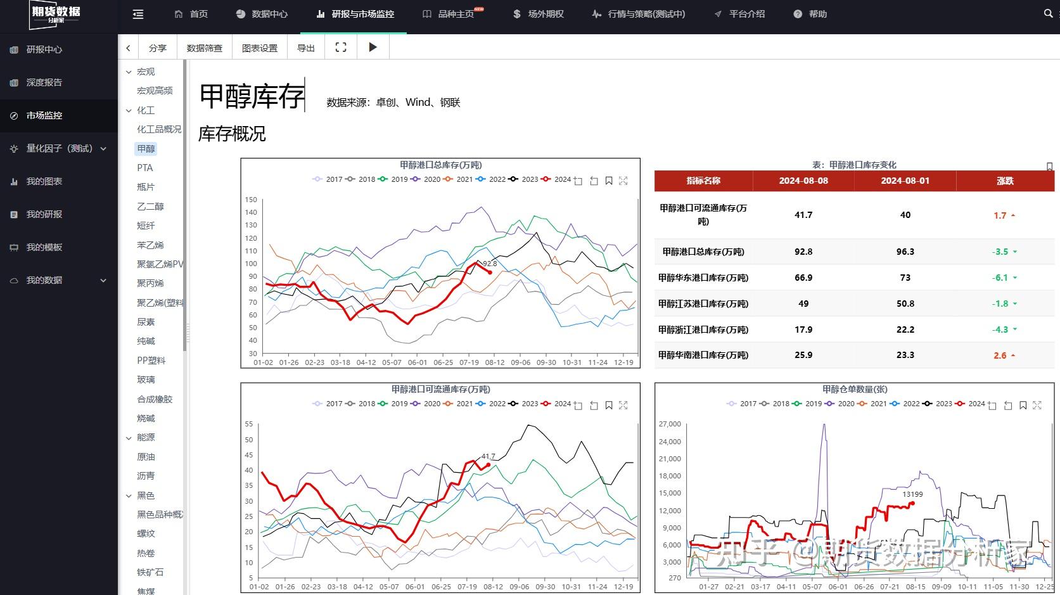Expand the 甲醇港口总库存 chart to full screen

click(x=623, y=180)
